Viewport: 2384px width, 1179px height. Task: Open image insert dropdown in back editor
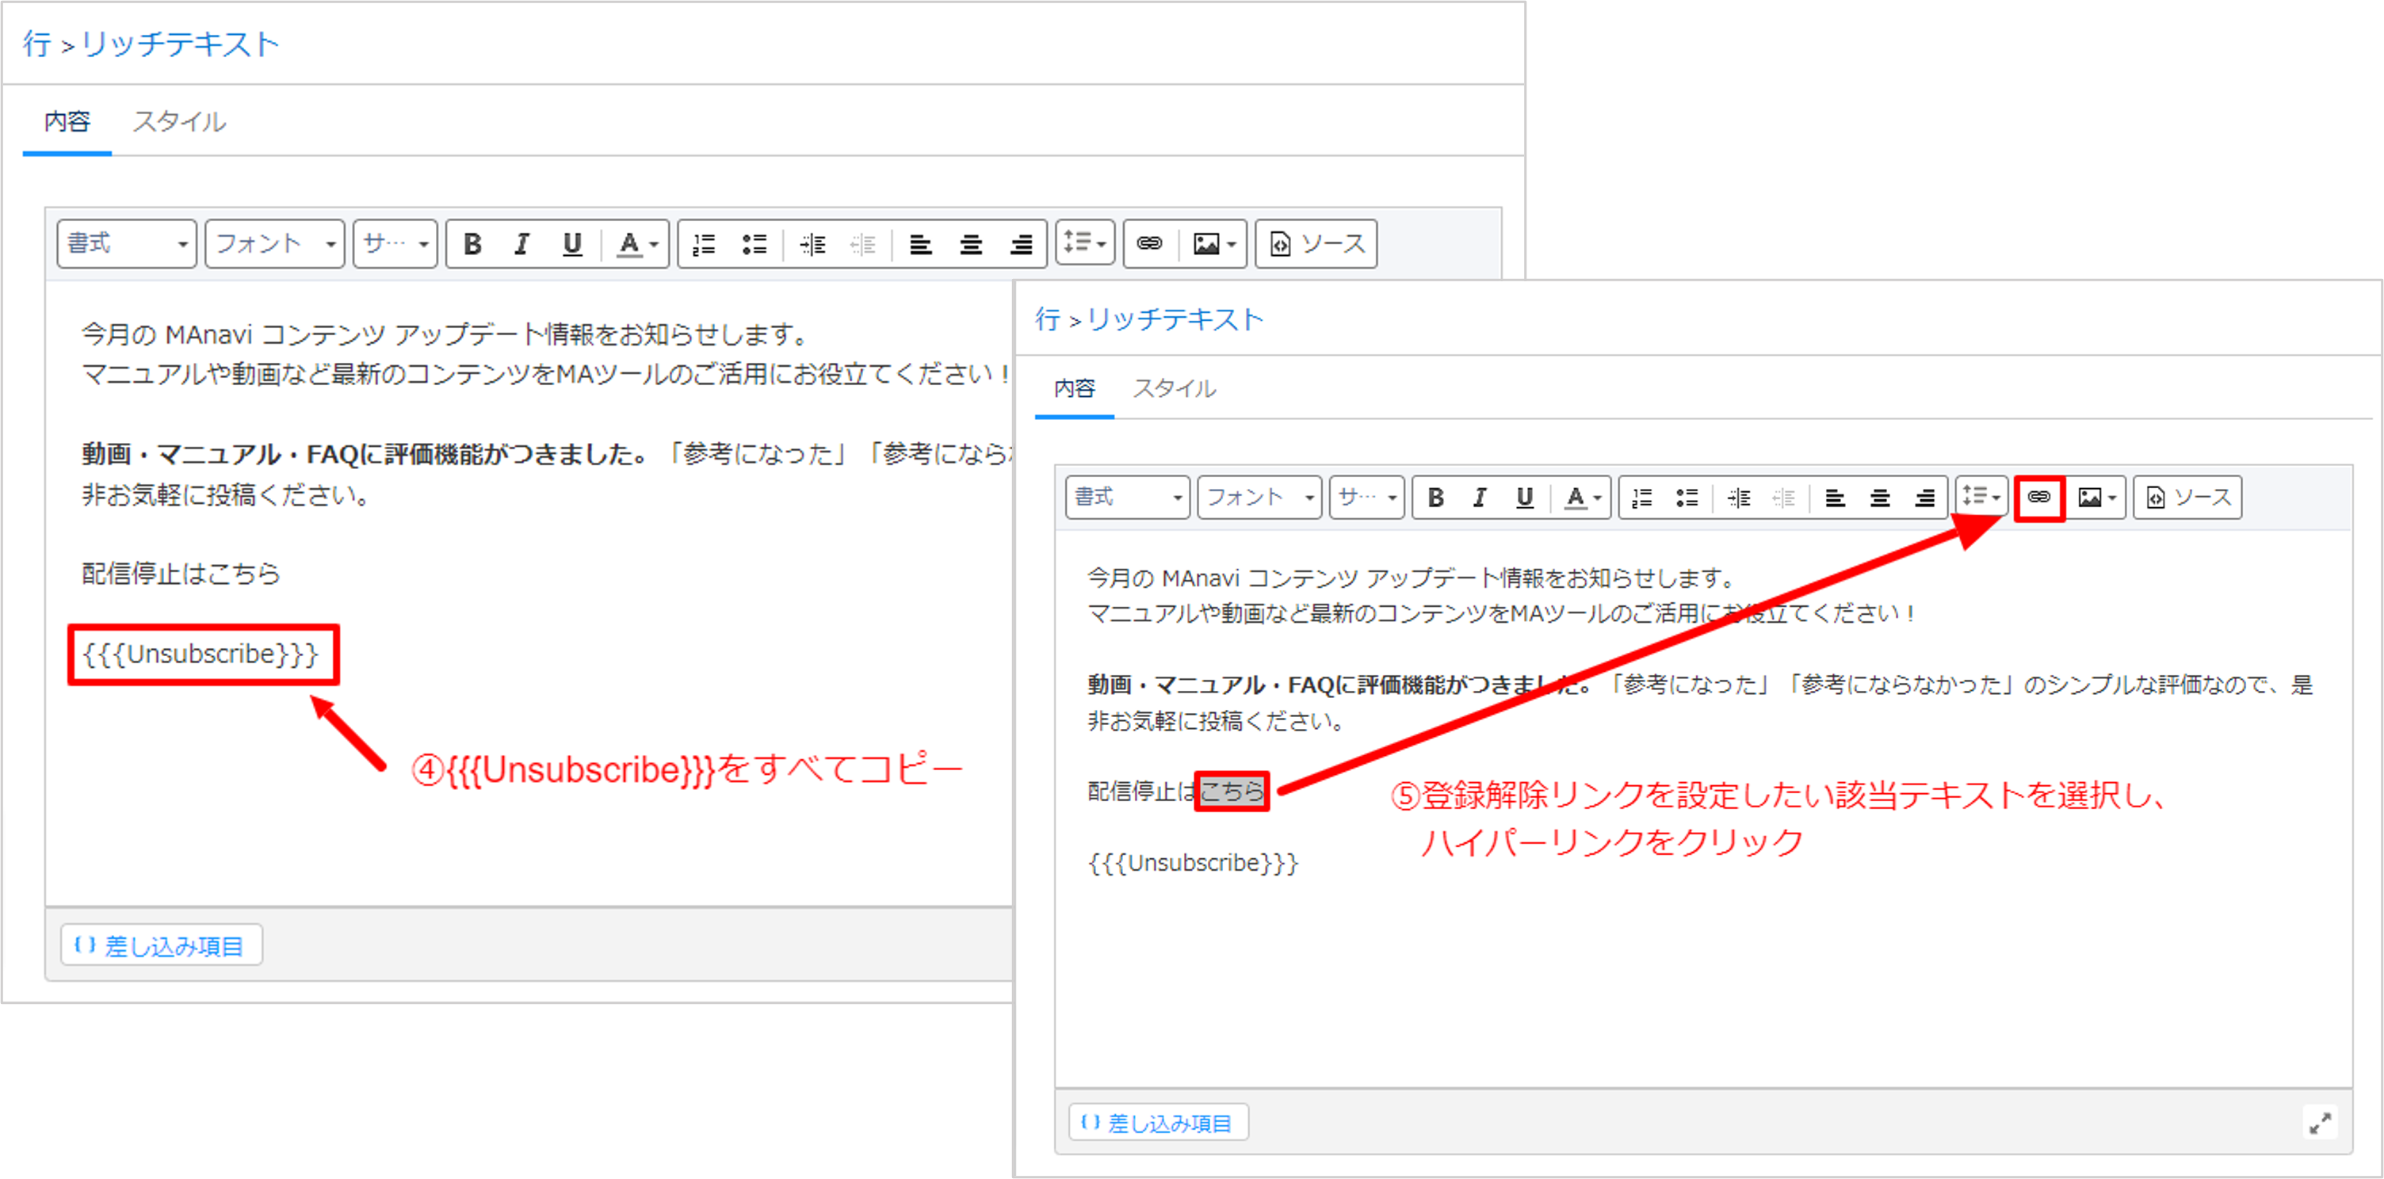click(1214, 243)
